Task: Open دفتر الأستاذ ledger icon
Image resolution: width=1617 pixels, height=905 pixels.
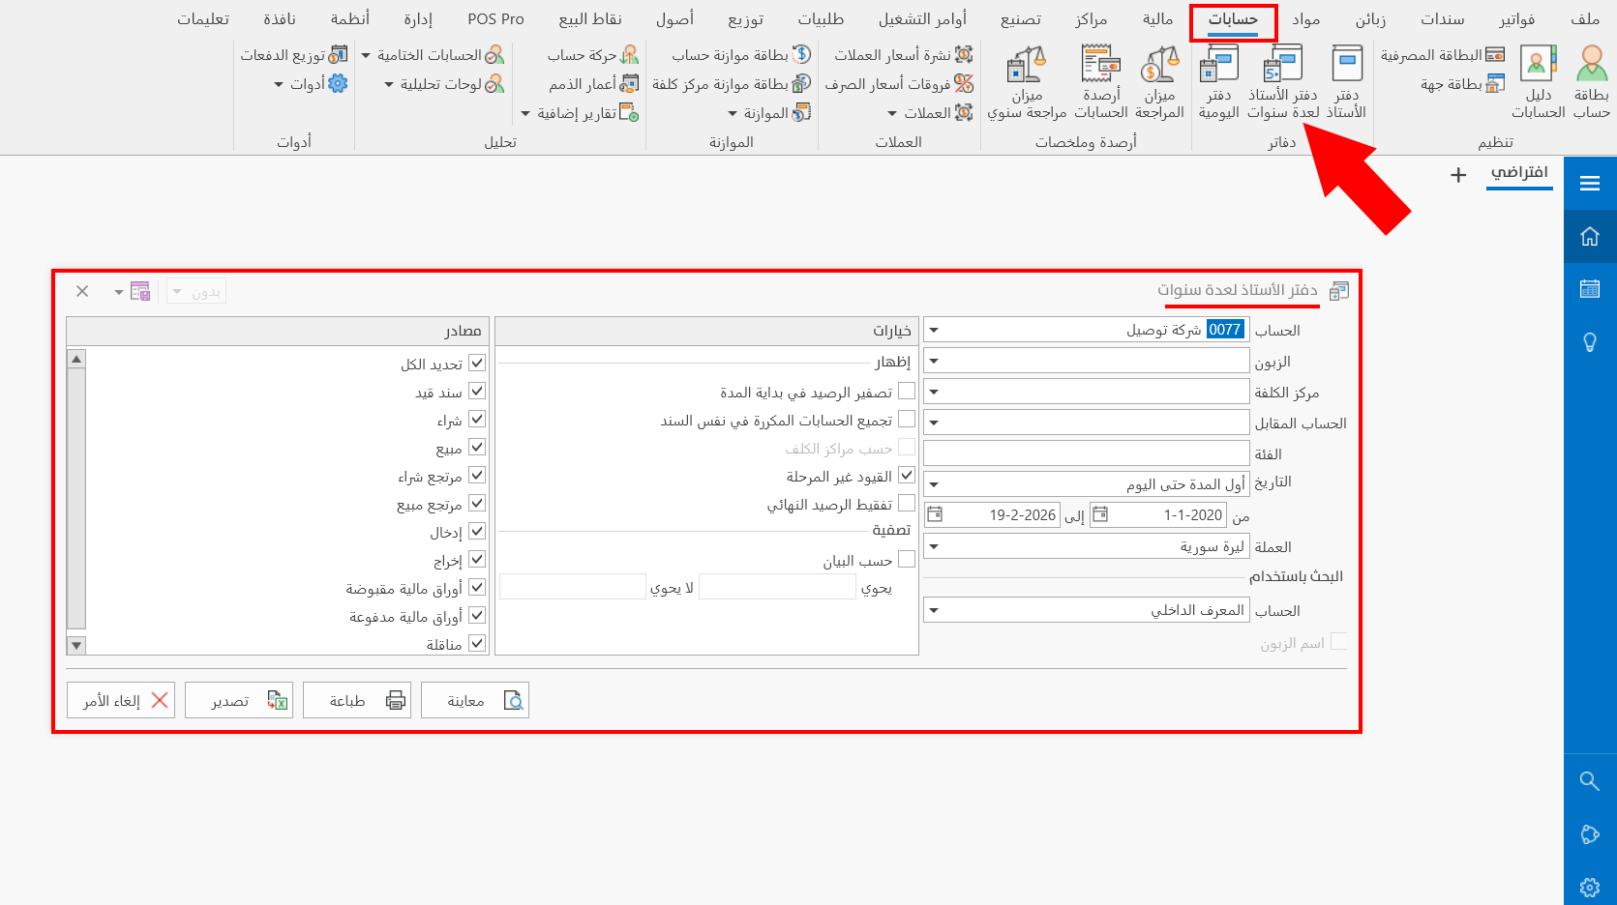Action: tap(1347, 83)
